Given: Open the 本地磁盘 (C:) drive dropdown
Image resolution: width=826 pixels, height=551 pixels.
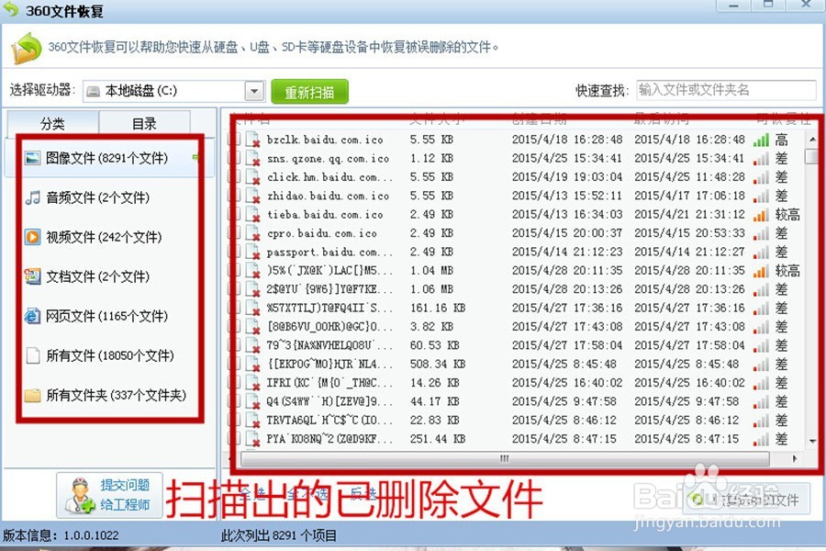Looking at the screenshot, I should click(252, 90).
